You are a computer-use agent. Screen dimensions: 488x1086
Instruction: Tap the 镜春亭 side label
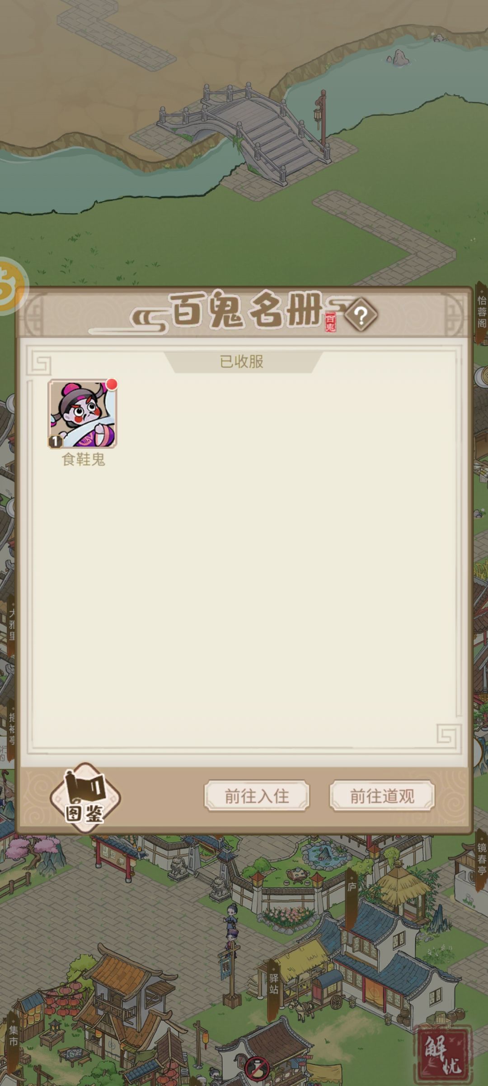(x=482, y=859)
